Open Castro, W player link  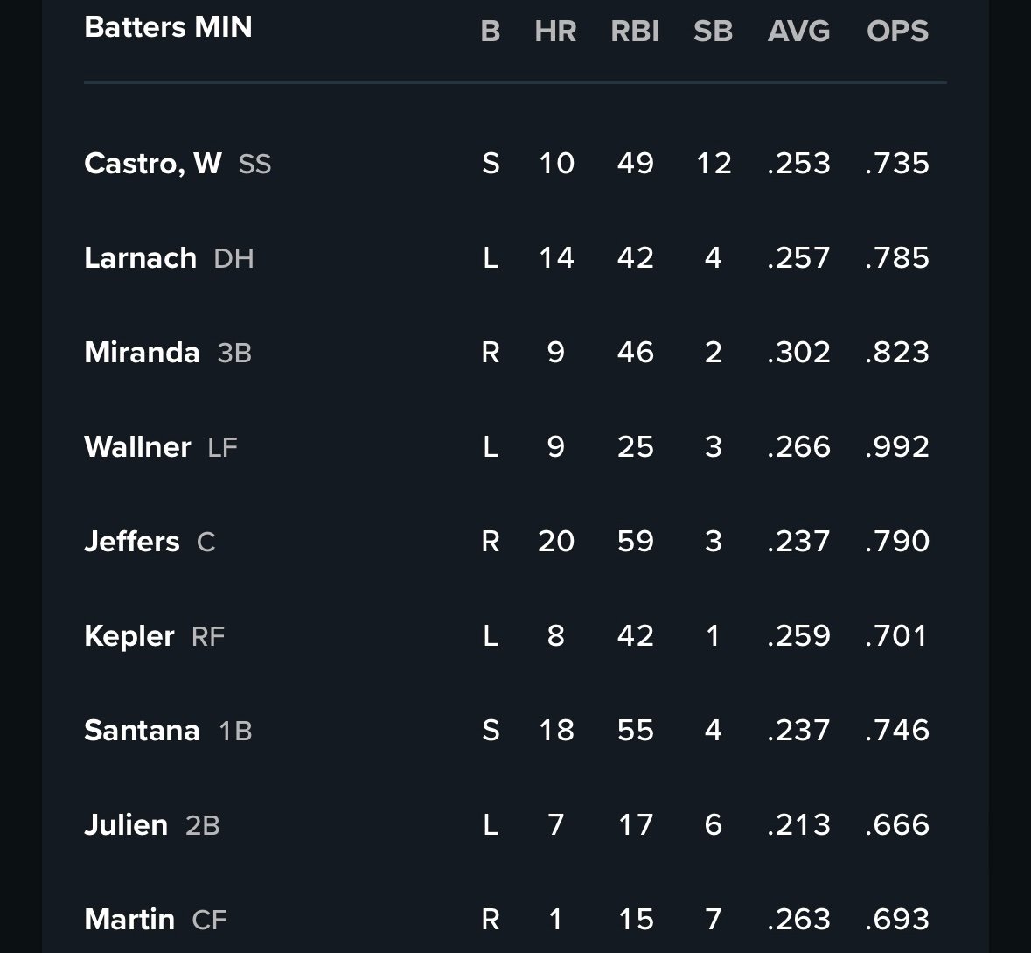point(153,164)
